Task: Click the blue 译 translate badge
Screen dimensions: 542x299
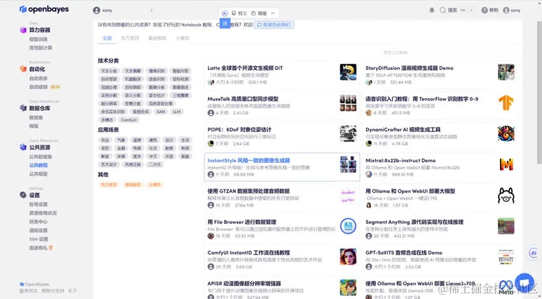Action: point(225,24)
